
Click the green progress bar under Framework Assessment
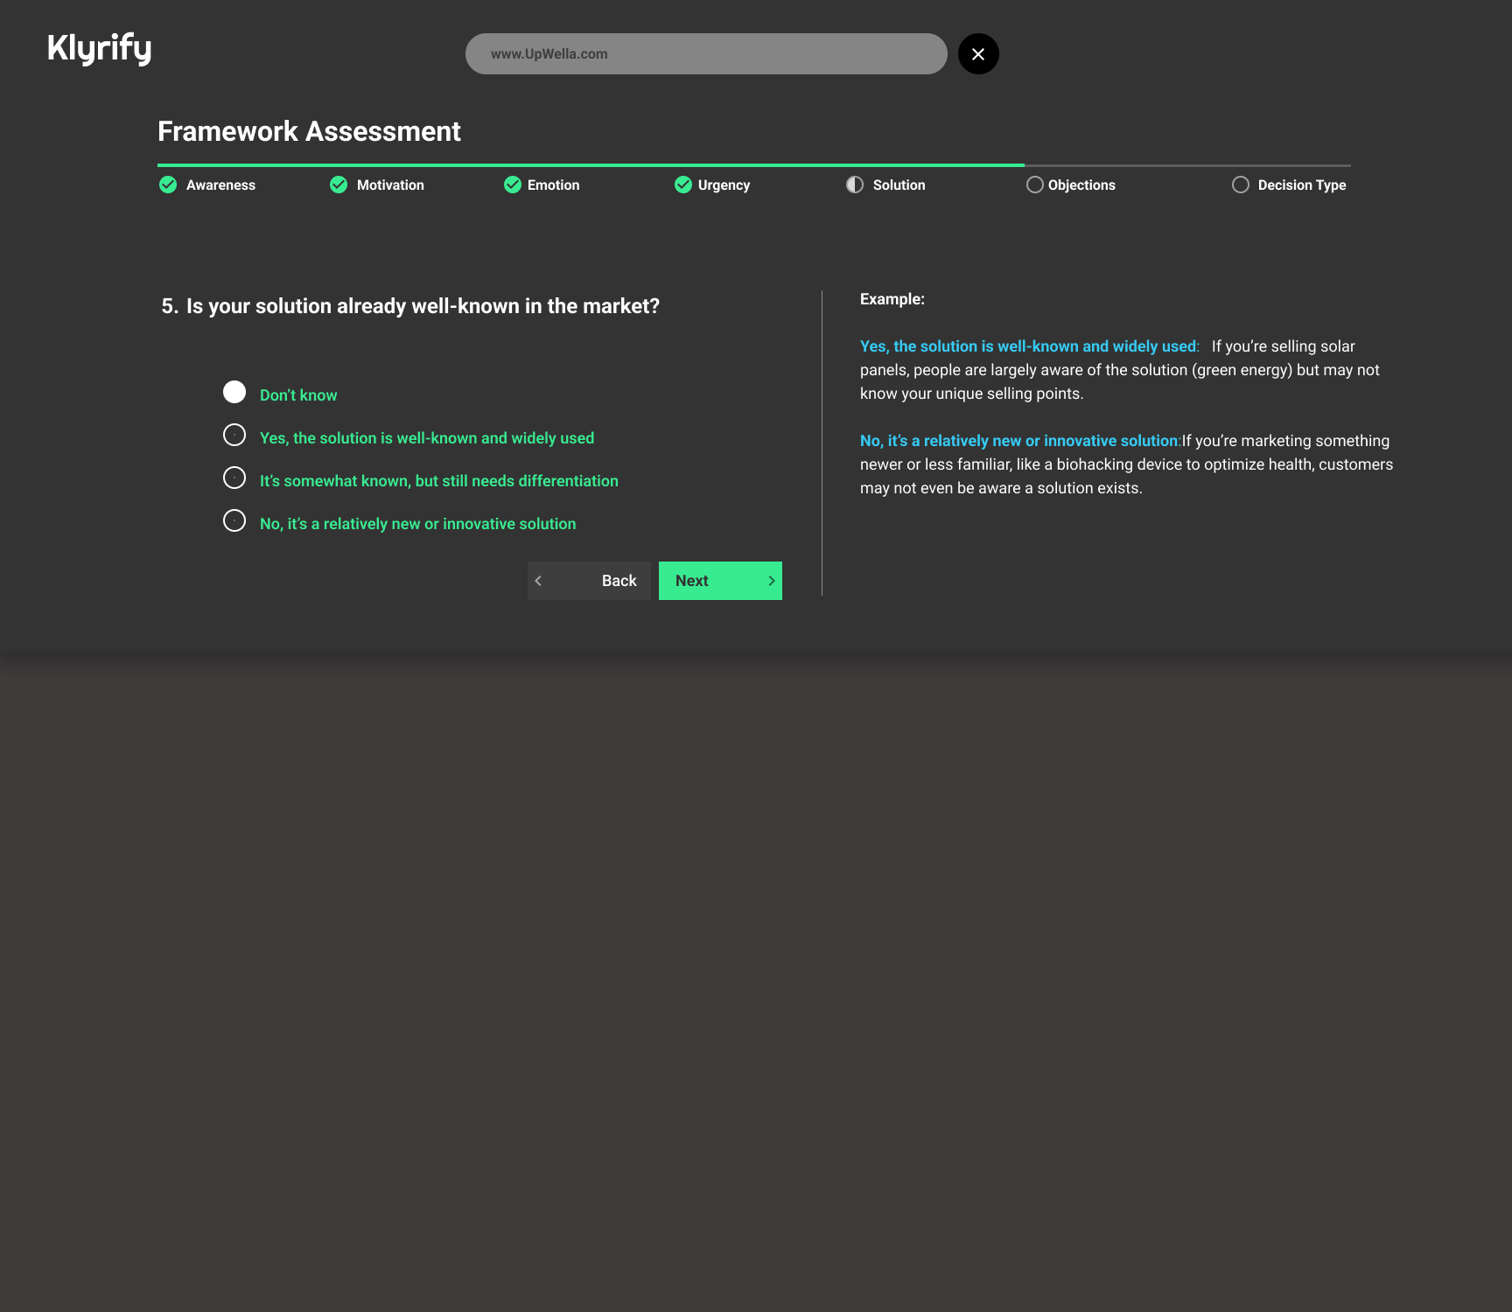pyautogui.click(x=591, y=164)
